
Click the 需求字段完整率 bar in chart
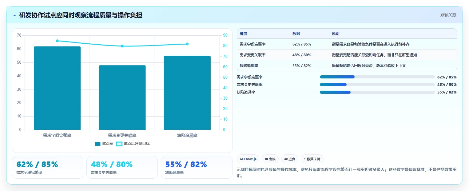point(57,88)
